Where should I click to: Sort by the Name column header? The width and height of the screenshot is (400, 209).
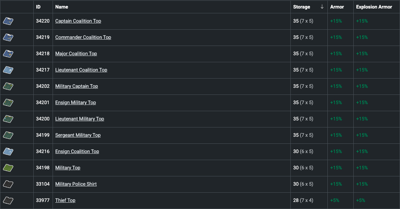(61, 7)
